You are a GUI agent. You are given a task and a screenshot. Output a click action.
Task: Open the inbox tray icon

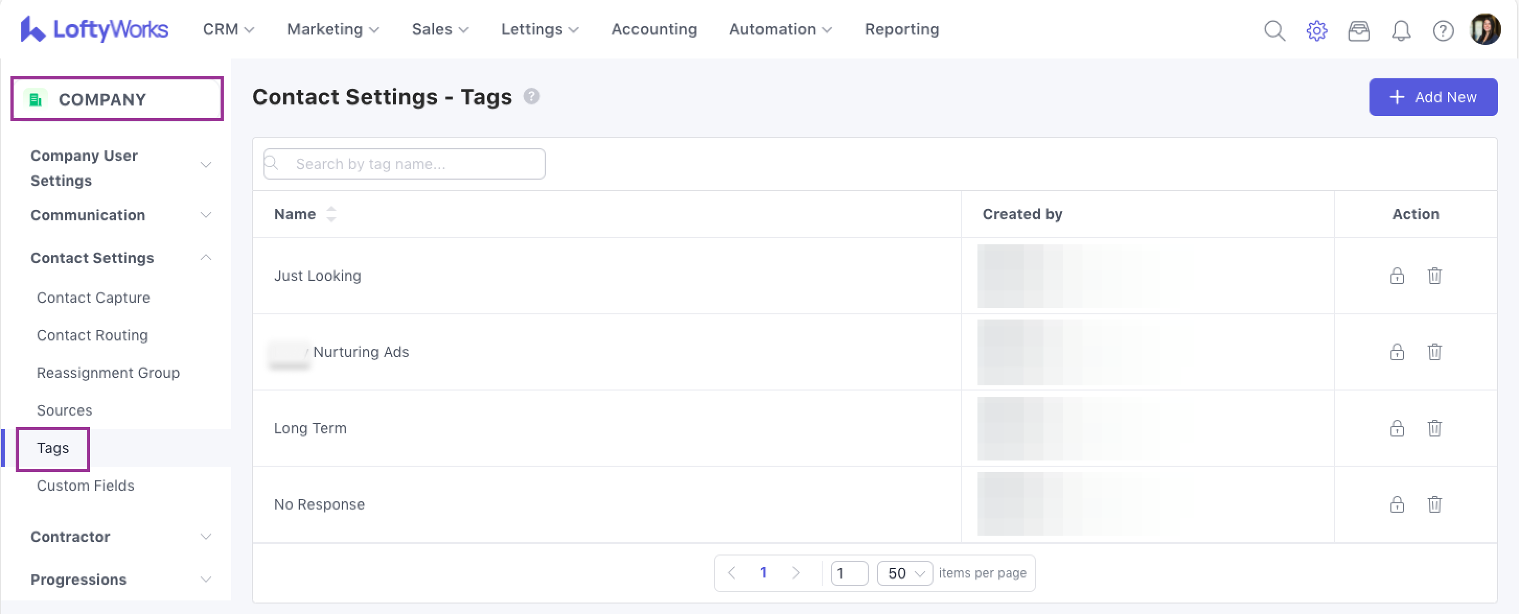[1359, 30]
